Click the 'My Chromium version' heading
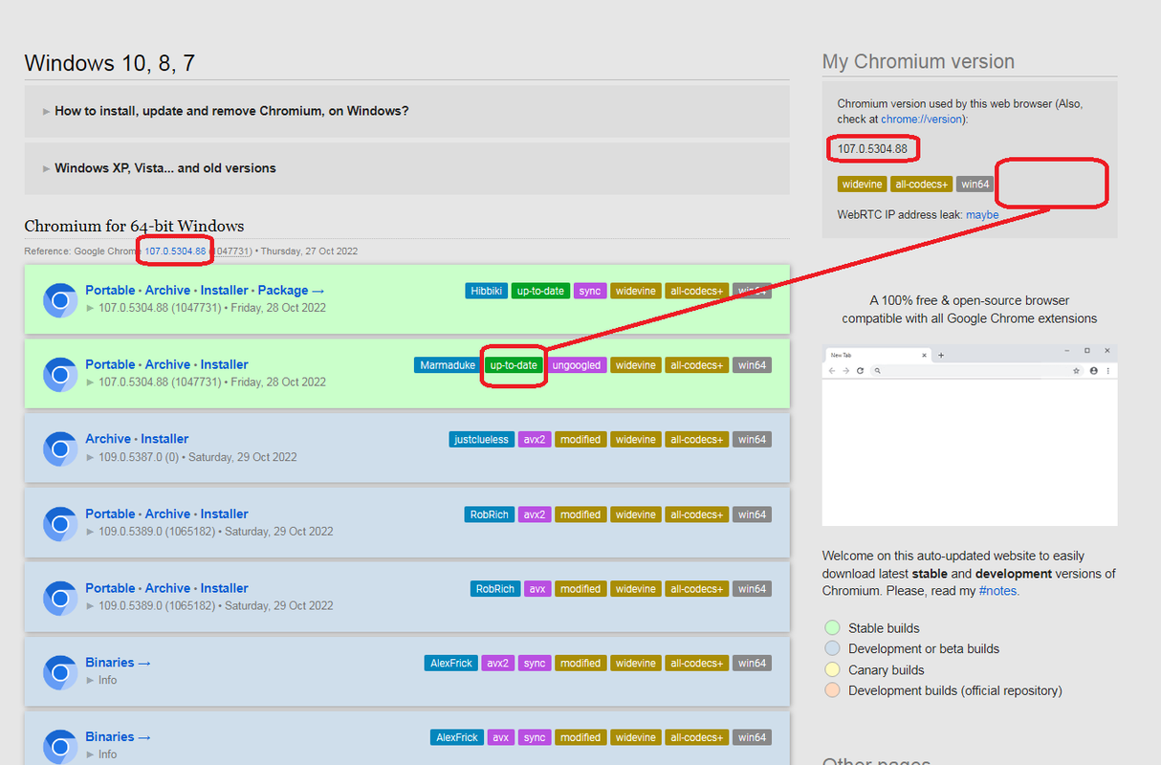 [918, 62]
